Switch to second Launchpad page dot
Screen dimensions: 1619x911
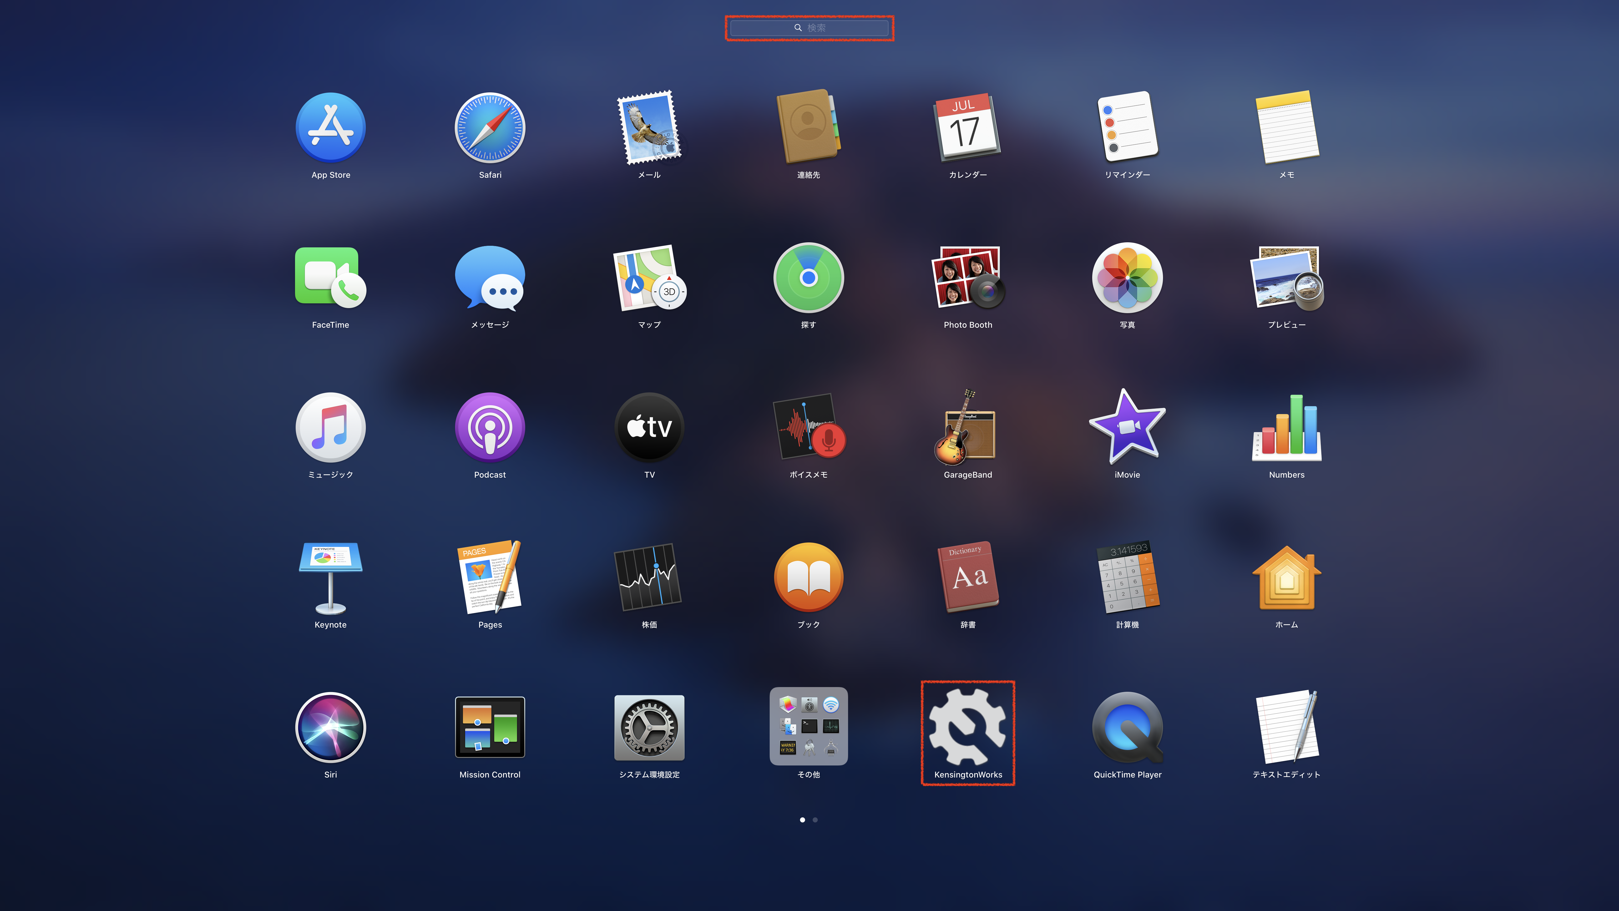815,820
